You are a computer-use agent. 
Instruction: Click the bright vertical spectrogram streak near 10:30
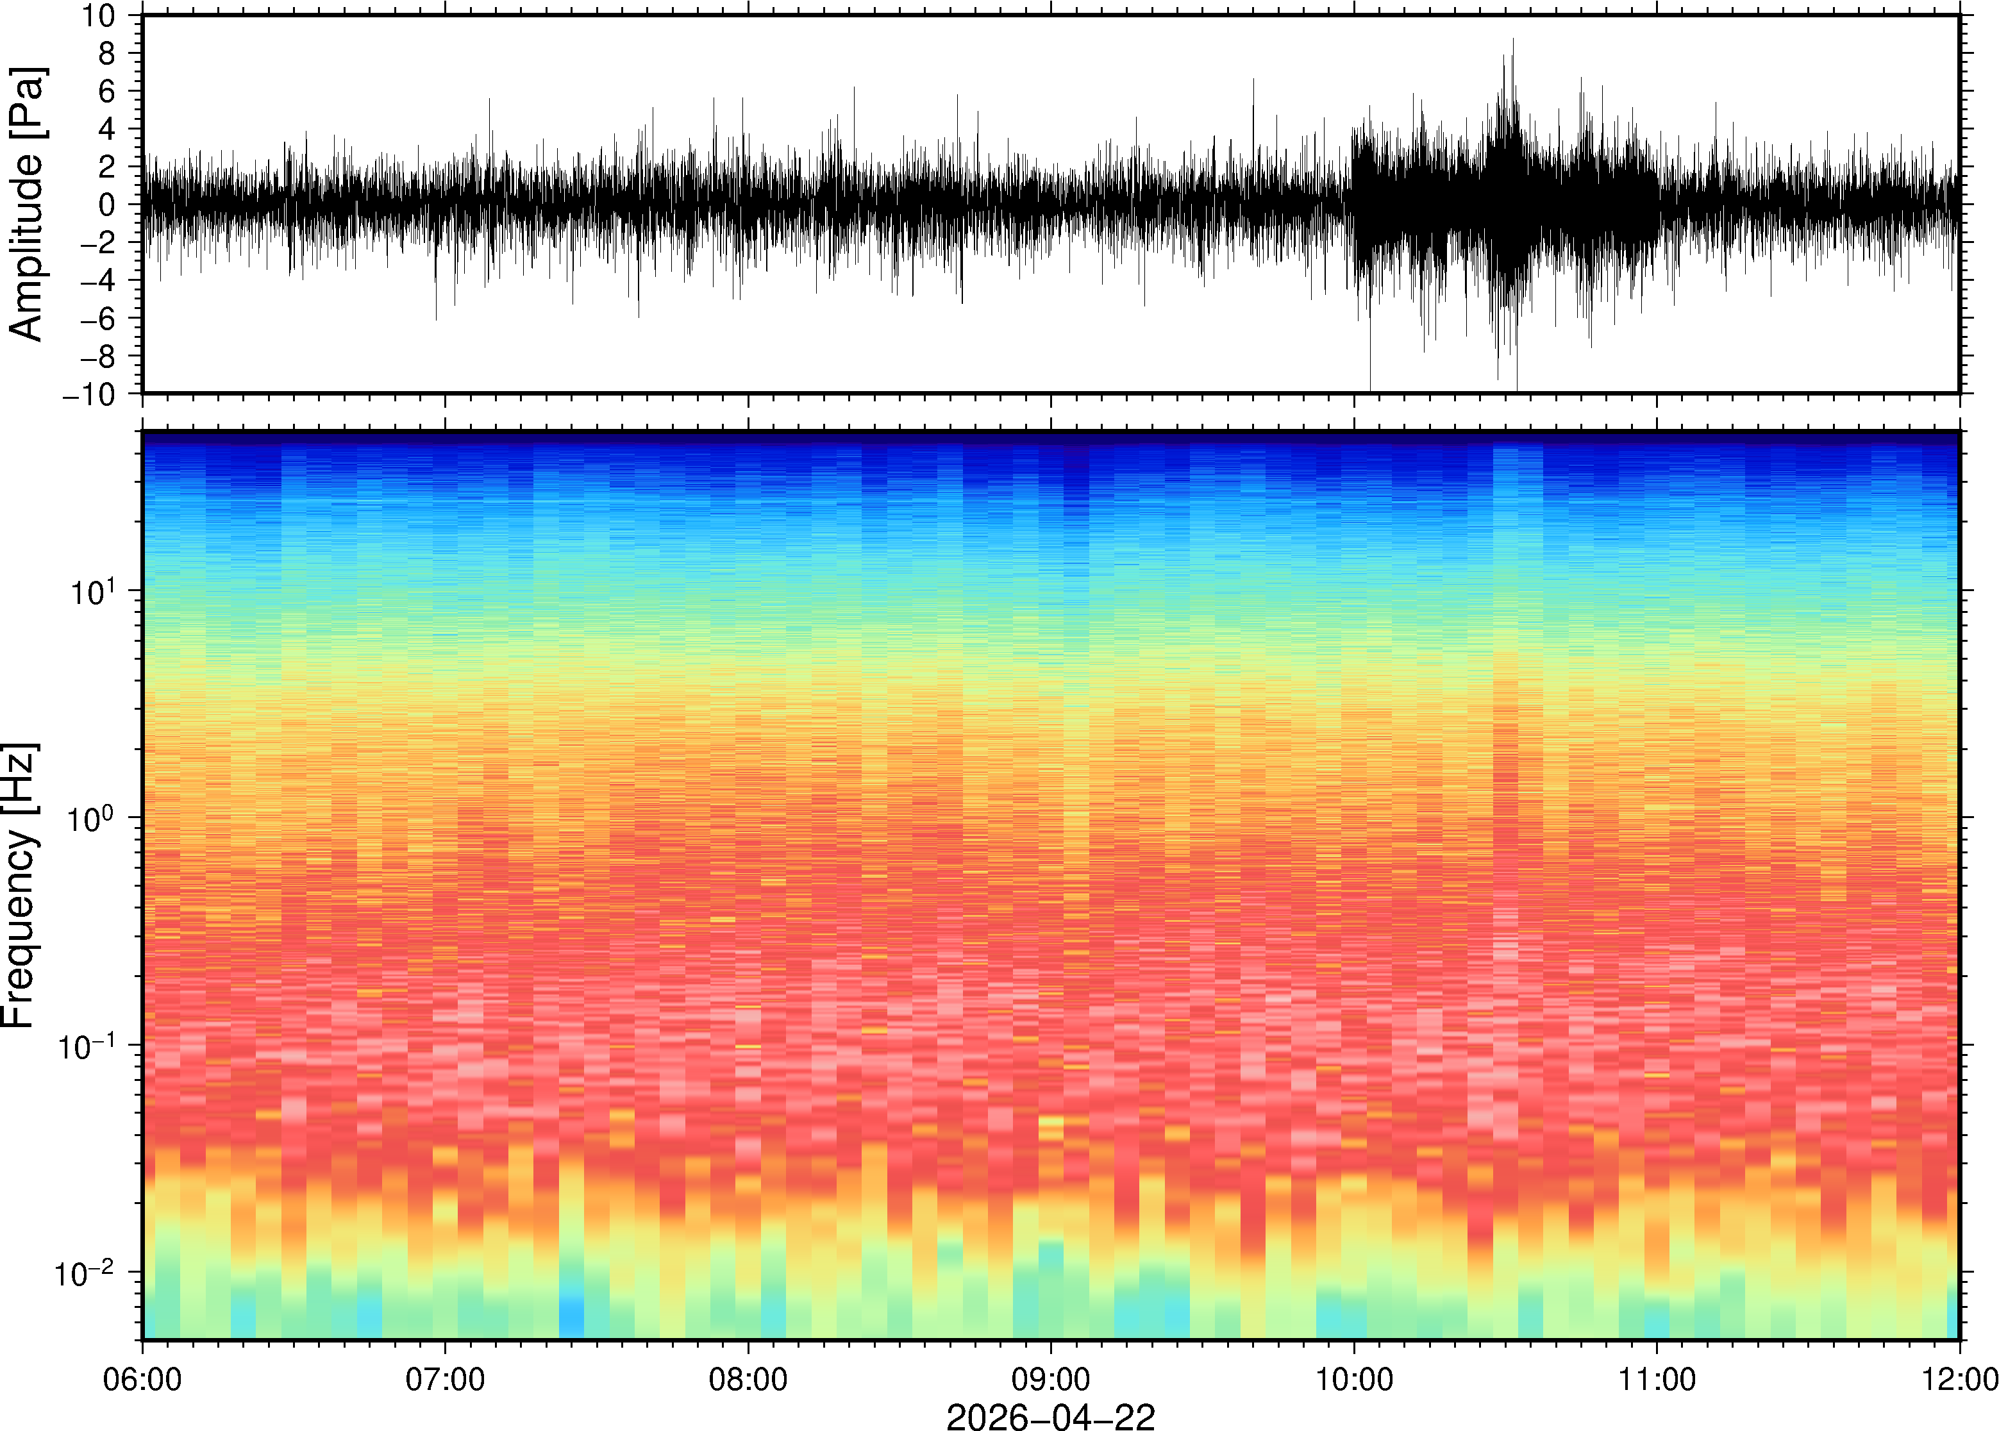pos(1505,749)
